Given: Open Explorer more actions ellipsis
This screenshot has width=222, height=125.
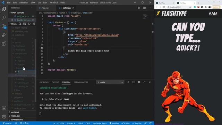Looking at the screenshot, I should tap(32, 8).
